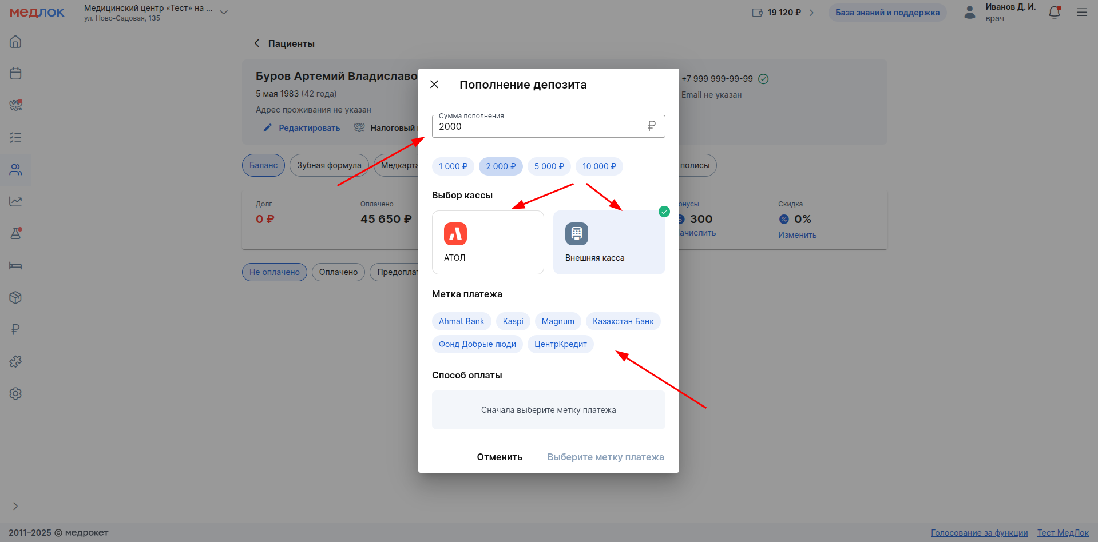Viewport: 1098px width, 542px height.
Task: Open the ruble finance icon in sidebar
Action: (15, 330)
